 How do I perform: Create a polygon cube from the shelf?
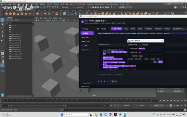(x=10, y=14)
